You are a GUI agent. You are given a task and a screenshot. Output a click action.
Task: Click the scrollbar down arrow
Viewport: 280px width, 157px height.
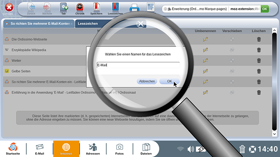pos(274,134)
